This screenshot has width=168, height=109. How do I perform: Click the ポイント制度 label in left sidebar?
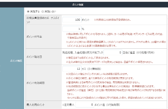point(16,61)
